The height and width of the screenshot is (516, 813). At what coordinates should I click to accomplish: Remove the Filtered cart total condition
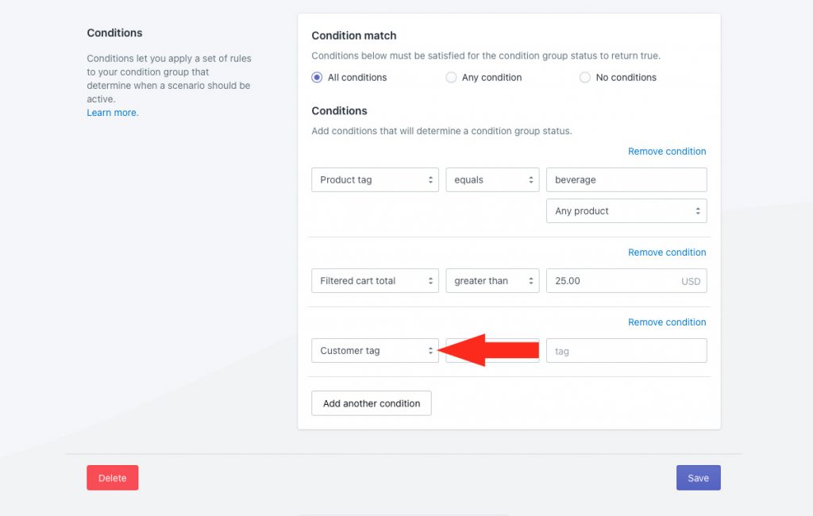point(667,252)
